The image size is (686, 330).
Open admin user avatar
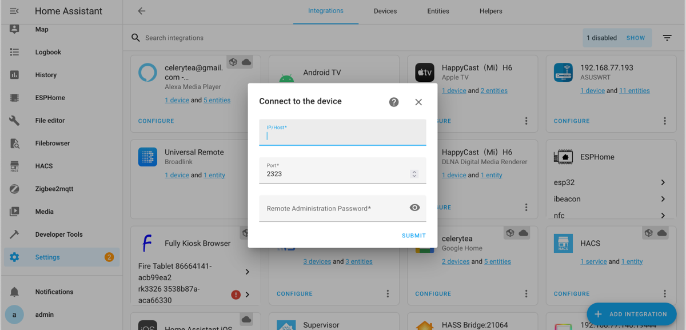tap(14, 315)
